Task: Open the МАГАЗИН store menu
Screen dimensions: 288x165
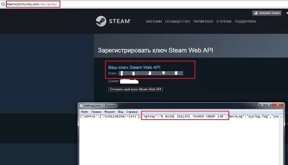Action: coord(154,22)
